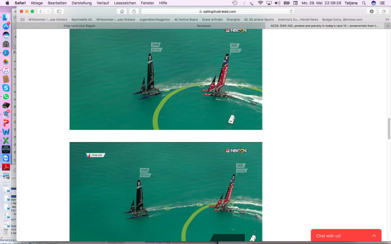The image size is (391, 244).
Task: Open 'Shanghai' bookmark
Action: point(233,19)
